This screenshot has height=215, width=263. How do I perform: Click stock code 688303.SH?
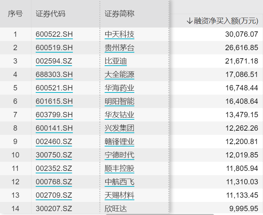point(54,74)
